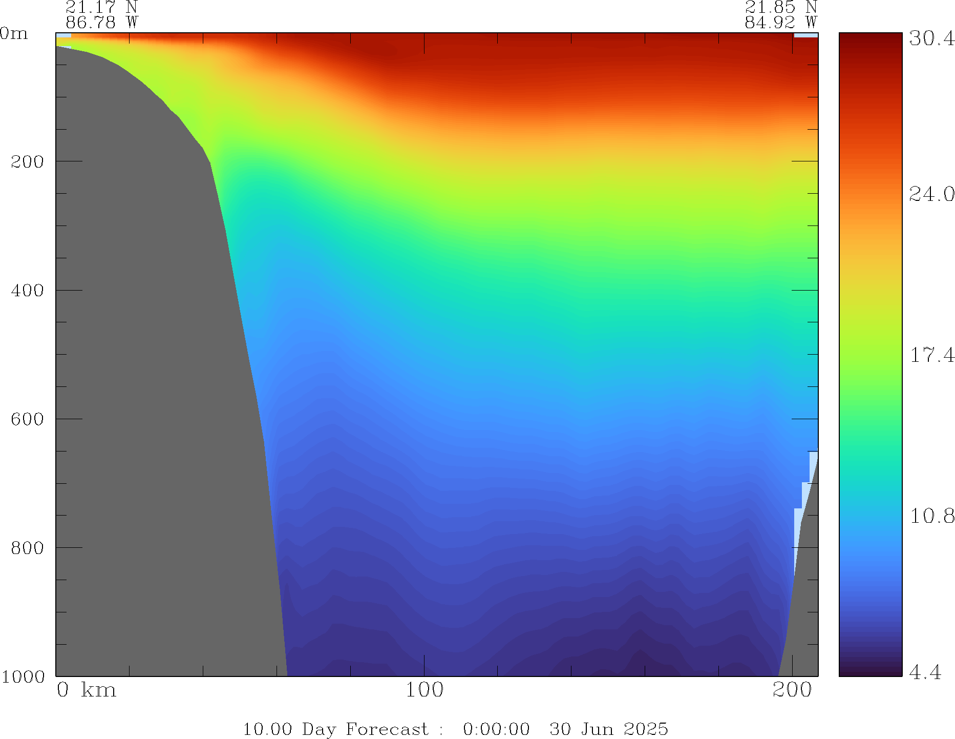955x739 pixels.
Task: Click the 21.17 N start latitude label
Action: coord(101,8)
